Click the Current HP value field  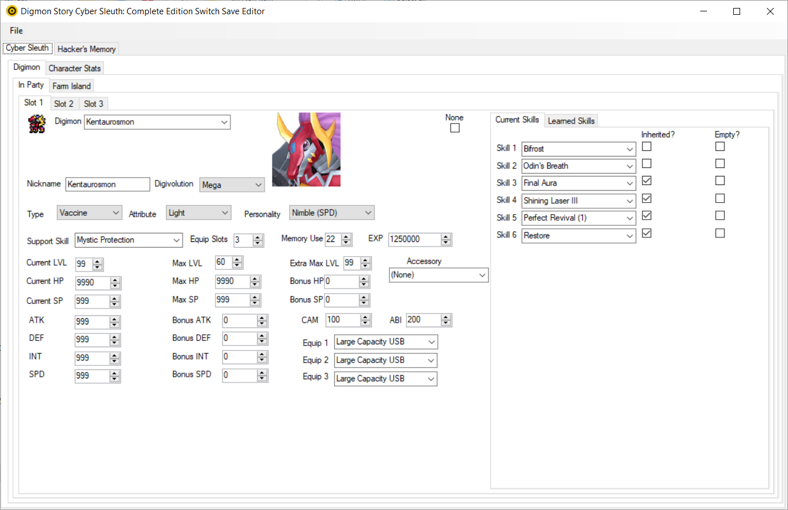click(92, 283)
